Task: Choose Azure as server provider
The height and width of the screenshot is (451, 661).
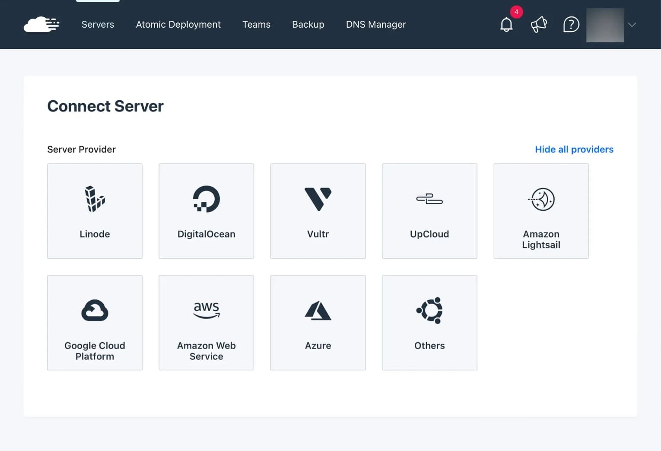Action: (x=318, y=323)
